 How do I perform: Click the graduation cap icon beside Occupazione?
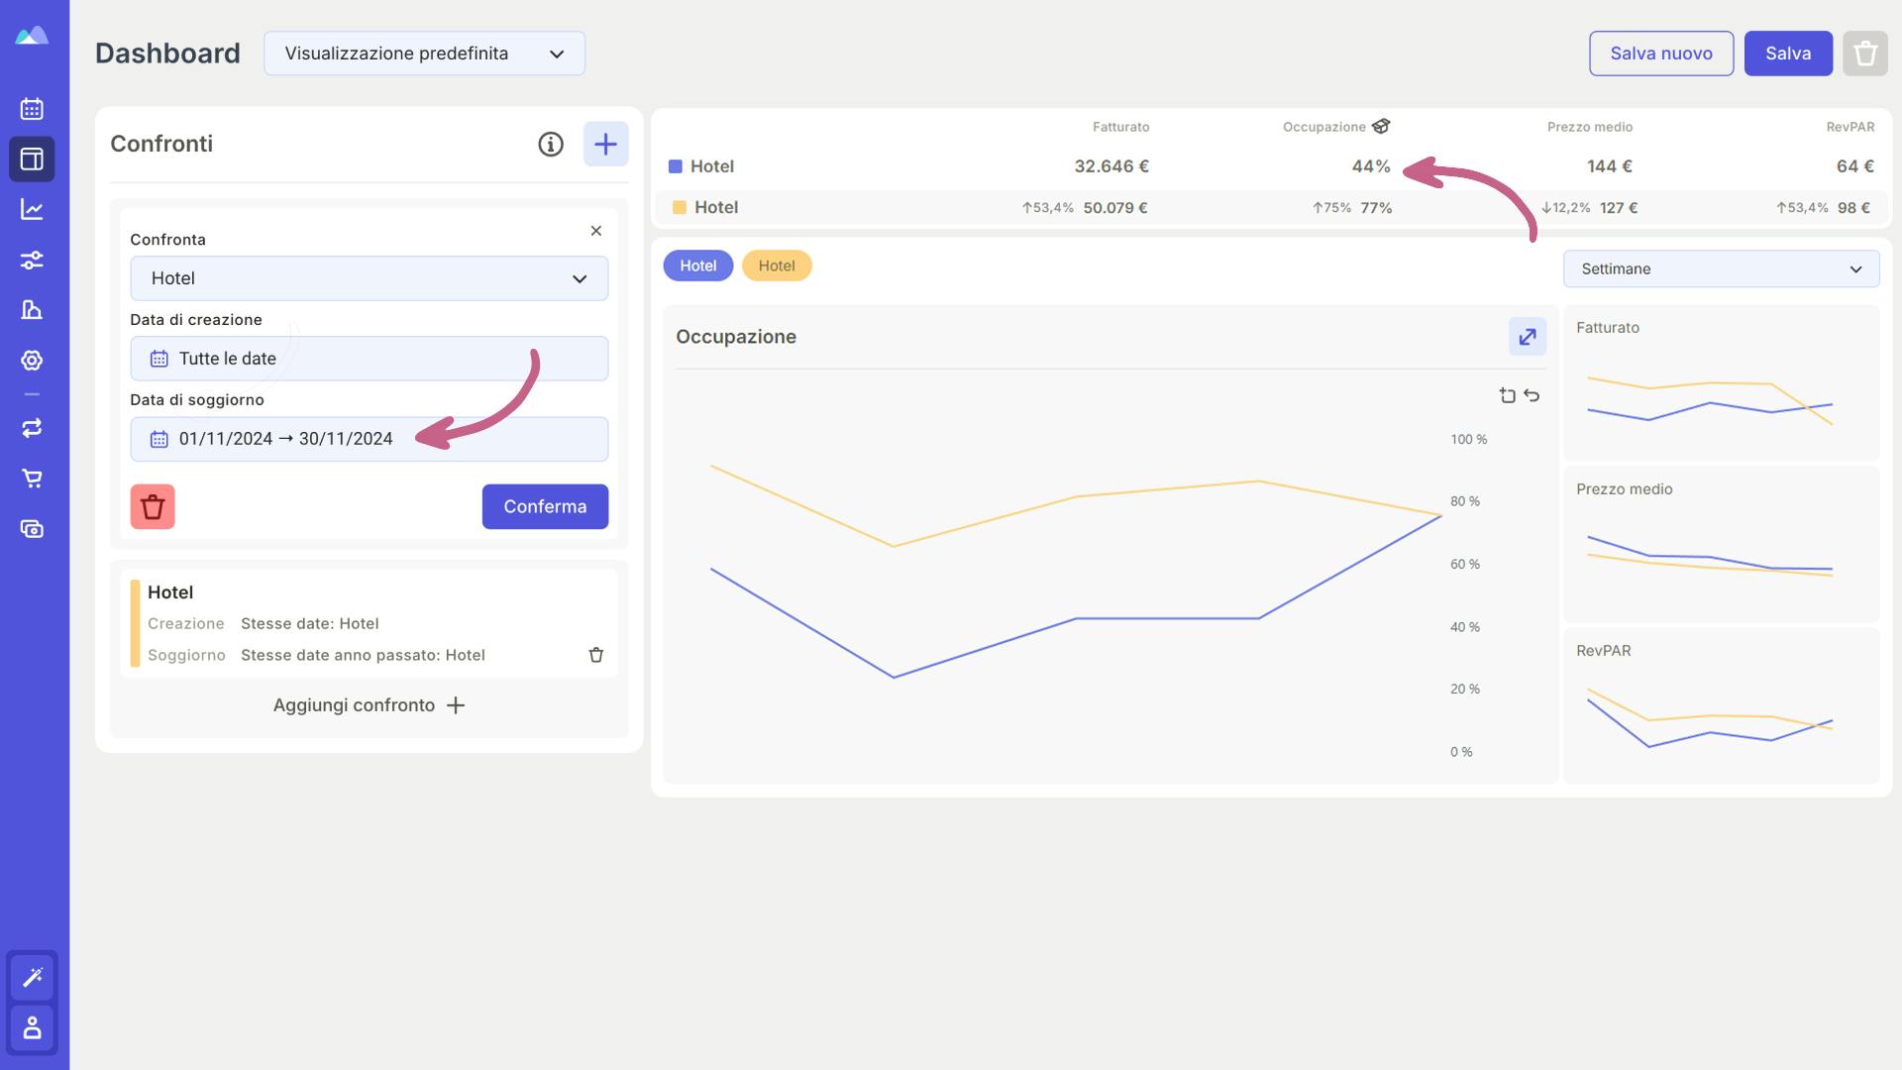click(1381, 126)
